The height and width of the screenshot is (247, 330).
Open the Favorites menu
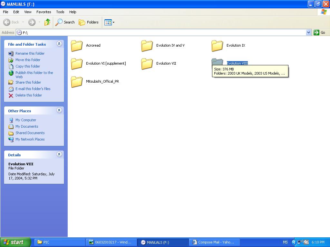click(x=44, y=12)
